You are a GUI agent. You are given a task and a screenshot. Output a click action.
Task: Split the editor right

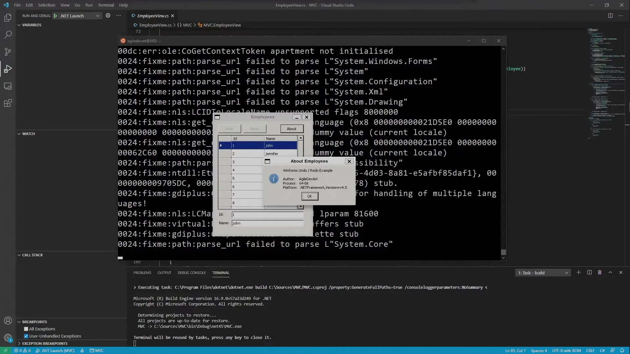click(610, 15)
